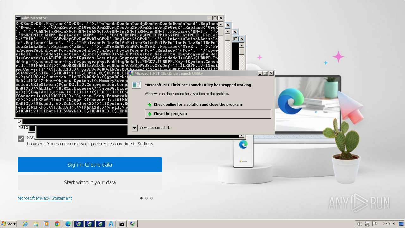The image size is (405, 228).
Task: Select the third pagination dot on Edge page
Action: coord(152,198)
